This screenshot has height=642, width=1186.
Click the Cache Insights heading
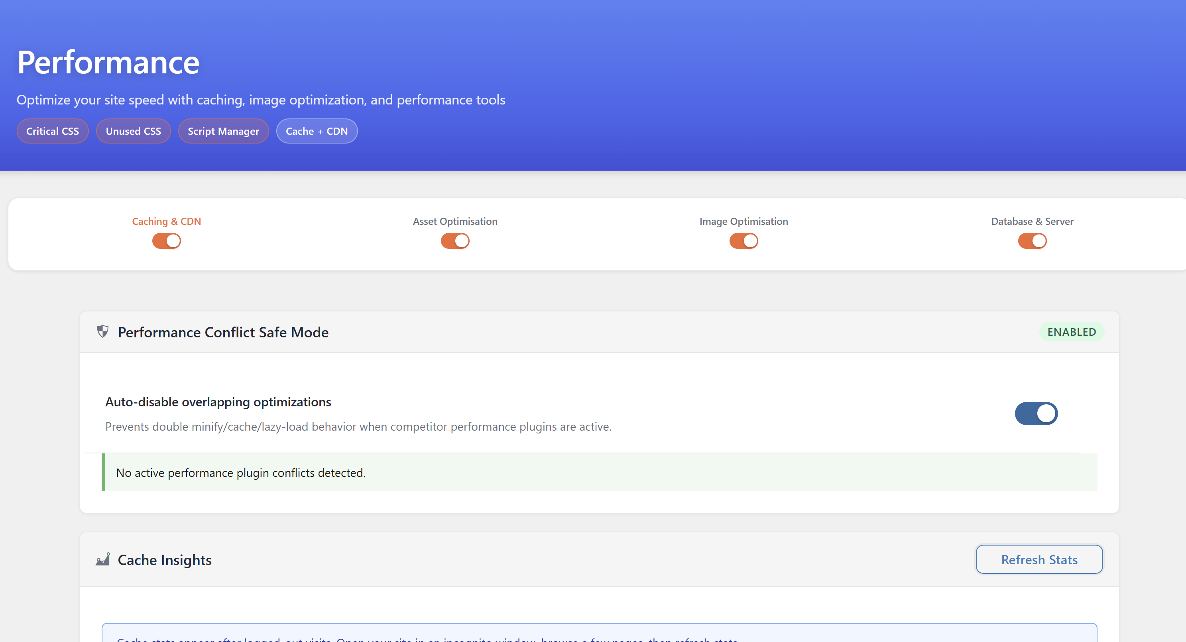click(164, 559)
